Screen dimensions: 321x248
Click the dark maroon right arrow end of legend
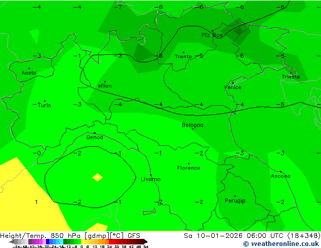[x=145, y=241]
